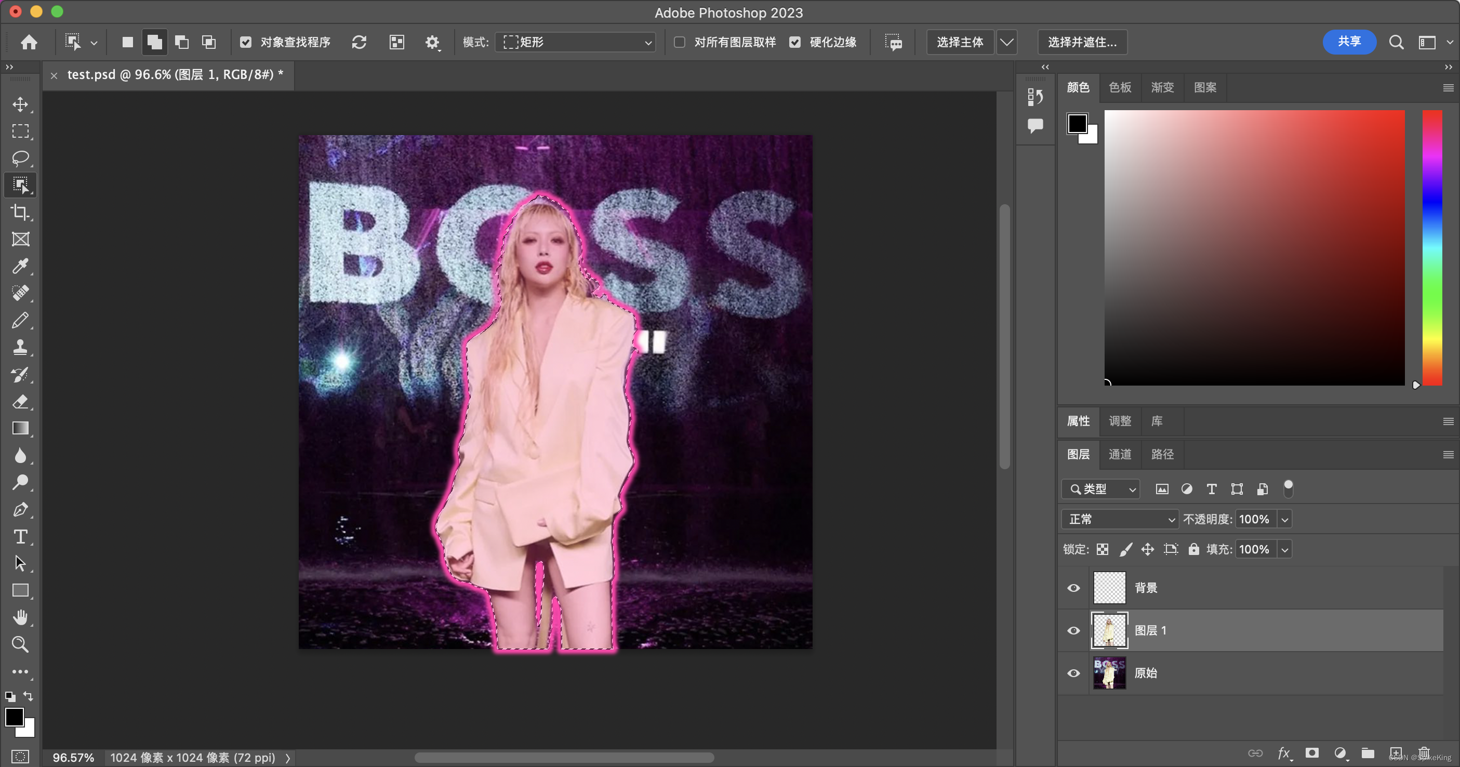The width and height of the screenshot is (1460, 767).
Task: Switch to the 色板 tab
Action: click(1119, 87)
